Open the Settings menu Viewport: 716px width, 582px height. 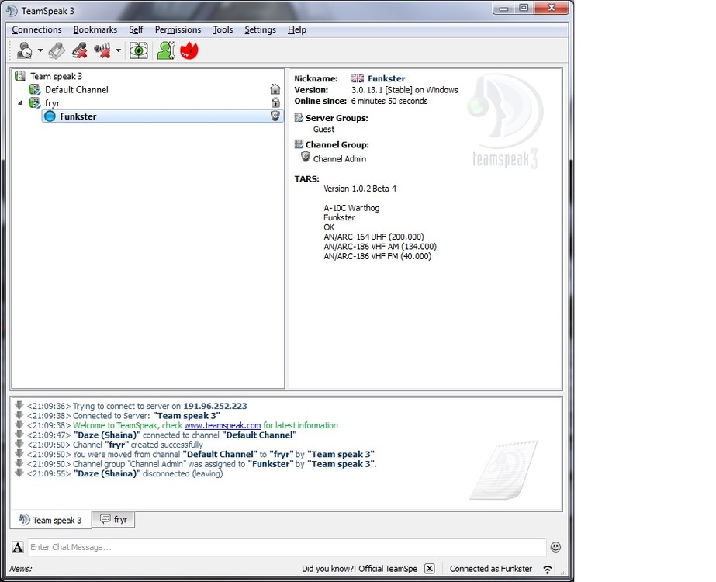[x=260, y=29]
